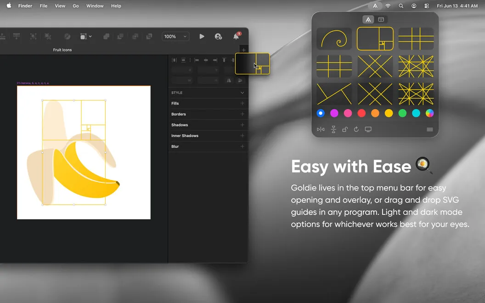Switch to Goldie's layout window tab
Screen dimensions: 485x303
pyautogui.click(x=381, y=19)
